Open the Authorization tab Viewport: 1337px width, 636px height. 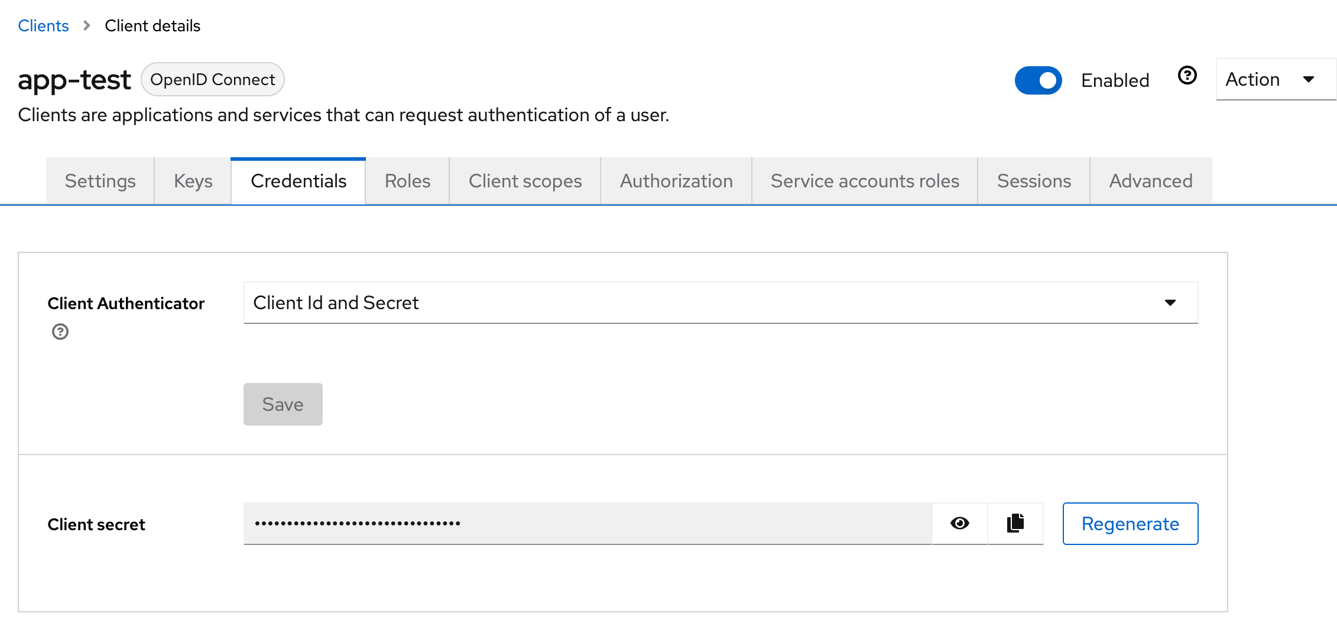[676, 181]
